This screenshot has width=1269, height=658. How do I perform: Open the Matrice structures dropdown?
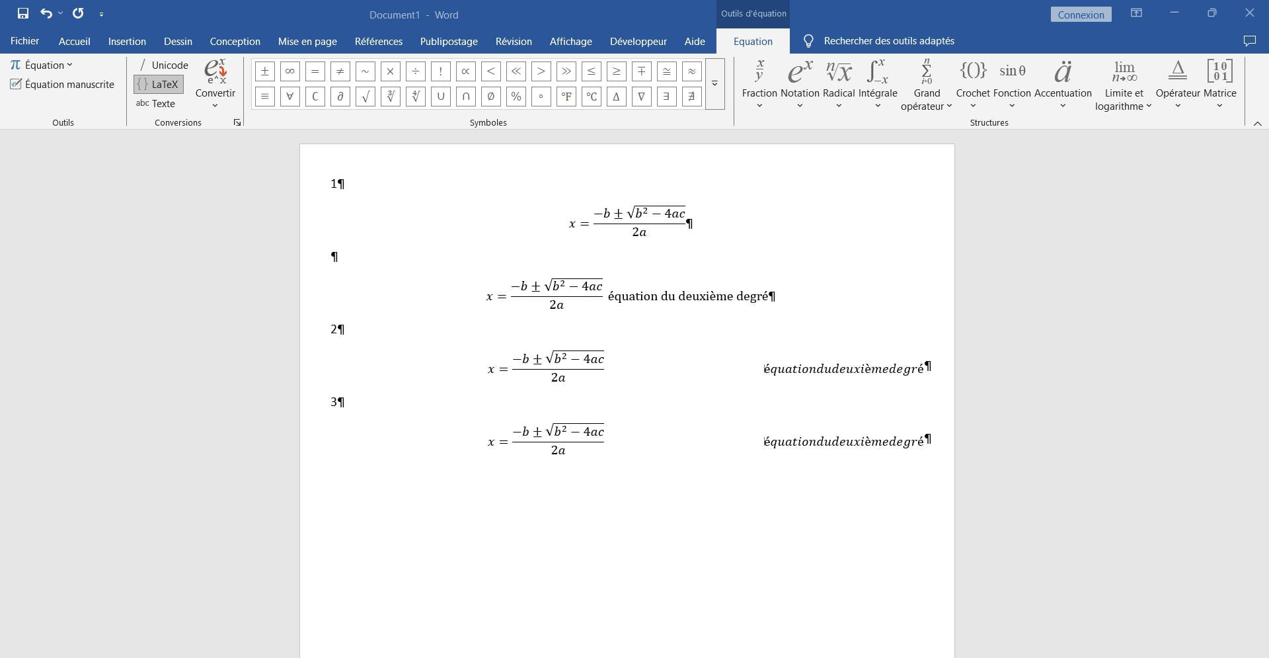(1219, 84)
